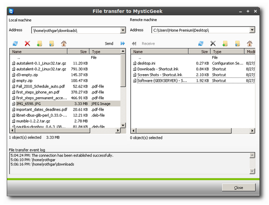Click the blue Send arrows icon
Viewport: 269px width, 205px height.
pos(123,43)
